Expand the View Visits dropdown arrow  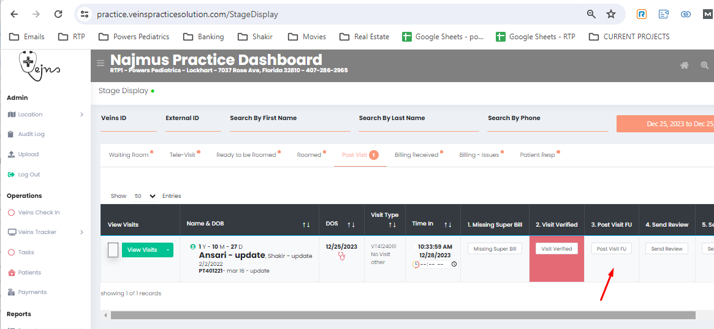(167, 250)
